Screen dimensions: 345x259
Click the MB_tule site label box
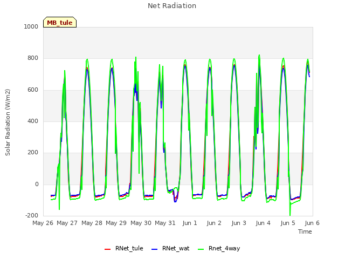click(x=60, y=22)
